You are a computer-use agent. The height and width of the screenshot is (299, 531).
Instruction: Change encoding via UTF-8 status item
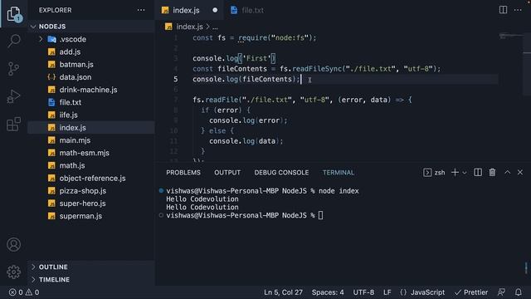363,292
